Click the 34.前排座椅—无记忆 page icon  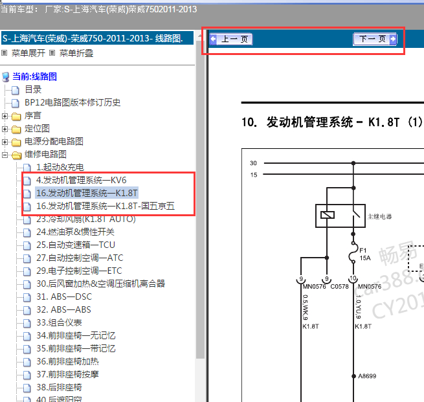[27, 337]
